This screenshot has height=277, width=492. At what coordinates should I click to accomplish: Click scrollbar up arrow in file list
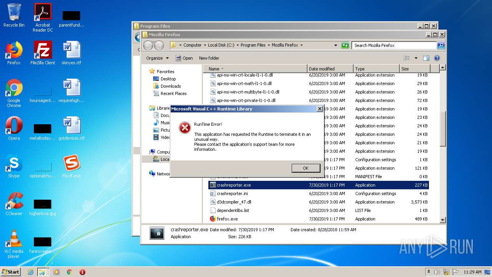click(x=442, y=68)
